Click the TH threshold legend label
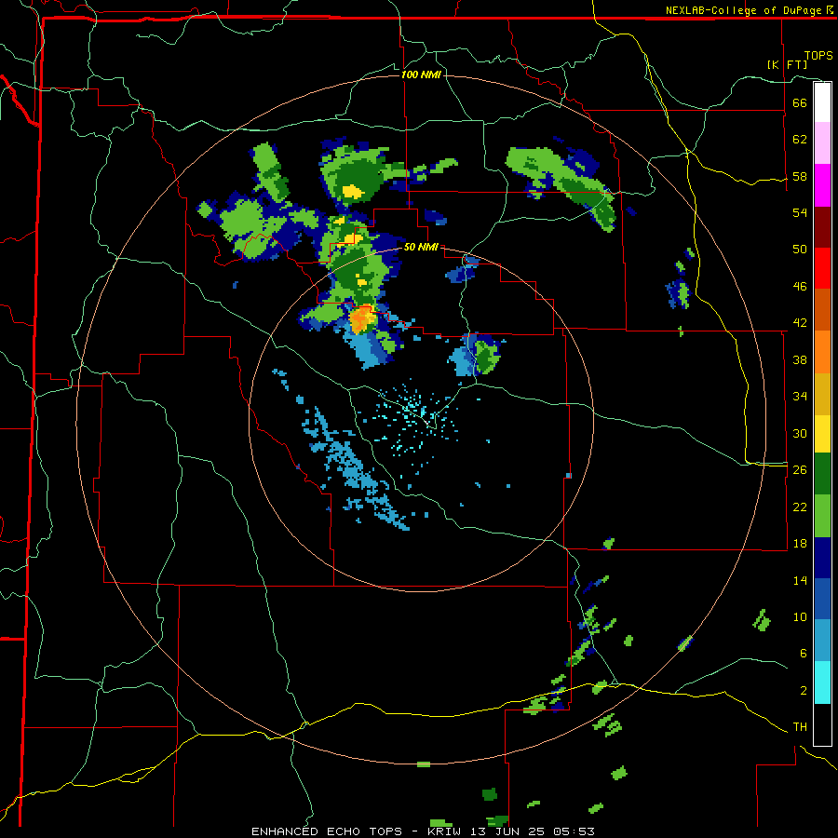The height and width of the screenshot is (838, 838). click(x=800, y=727)
